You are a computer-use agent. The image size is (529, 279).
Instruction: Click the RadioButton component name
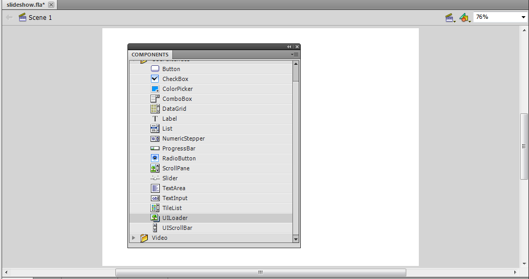[x=179, y=158]
